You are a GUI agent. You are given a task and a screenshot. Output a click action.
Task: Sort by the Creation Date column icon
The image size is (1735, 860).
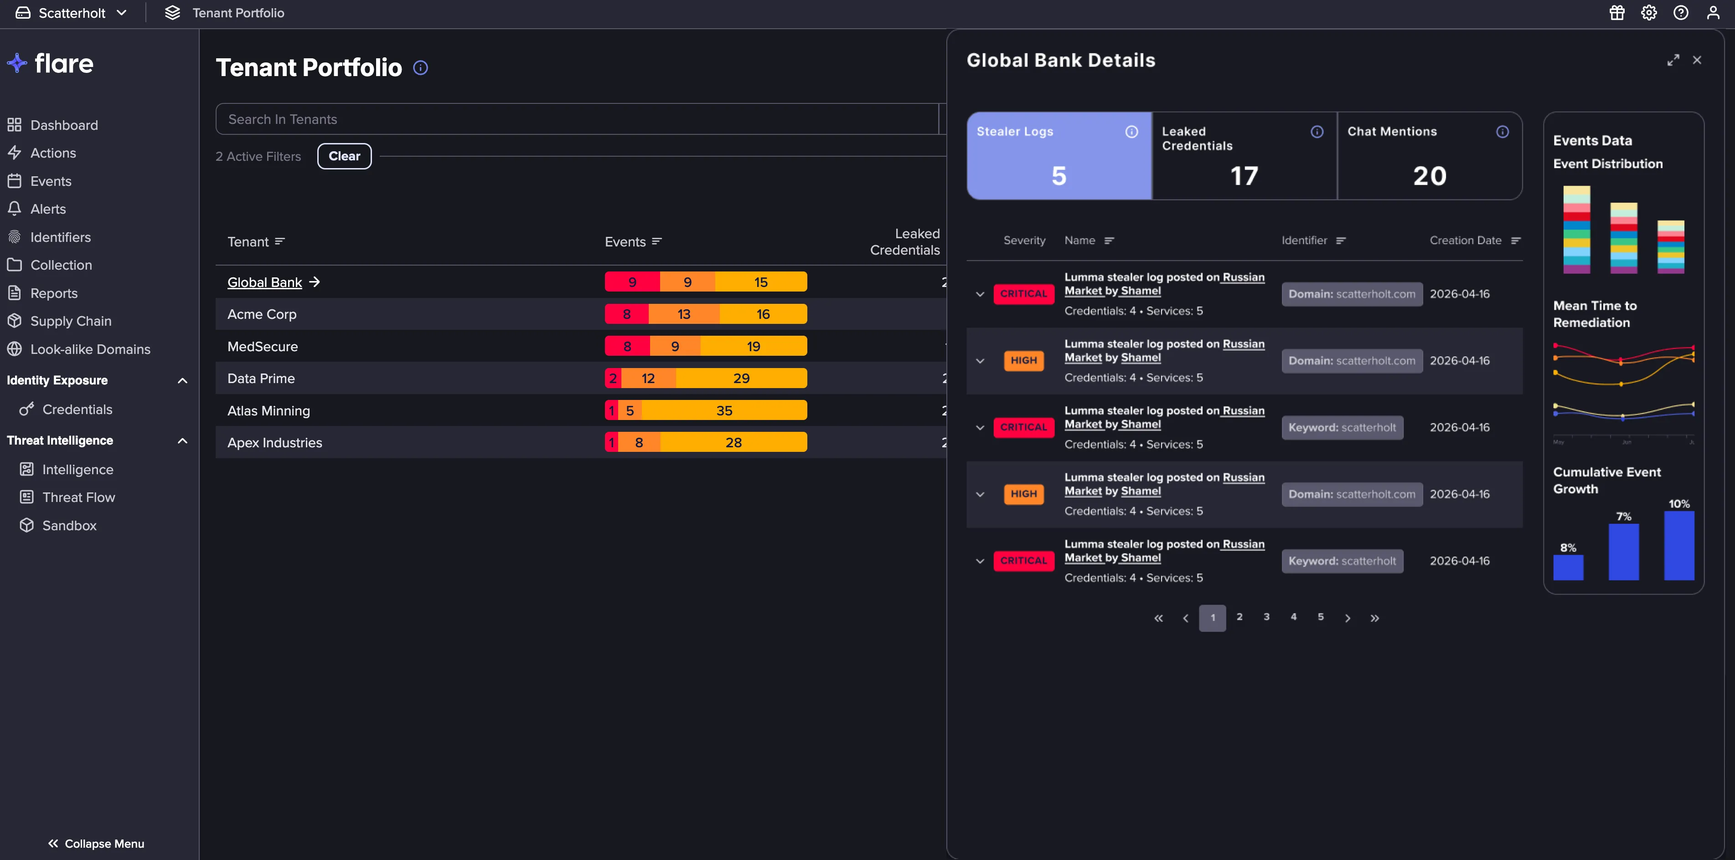tap(1515, 241)
